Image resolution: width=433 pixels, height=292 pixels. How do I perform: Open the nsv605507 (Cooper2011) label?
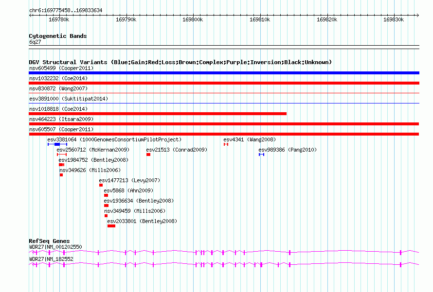click(x=61, y=129)
